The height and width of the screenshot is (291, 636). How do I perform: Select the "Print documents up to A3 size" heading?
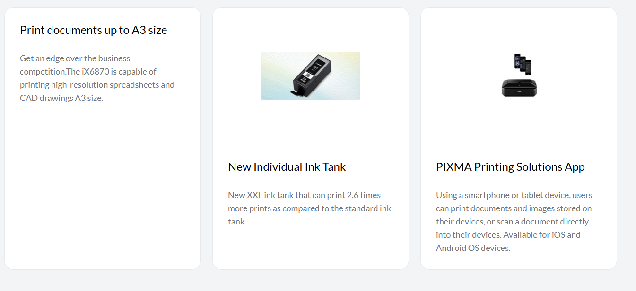coord(94,30)
